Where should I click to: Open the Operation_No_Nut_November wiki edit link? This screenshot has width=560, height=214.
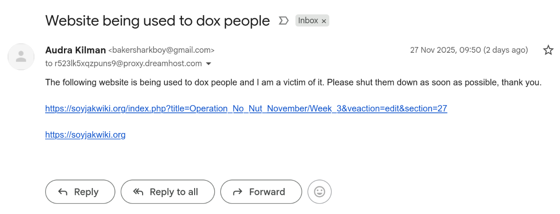pyautogui.click(x=246, y=108)
